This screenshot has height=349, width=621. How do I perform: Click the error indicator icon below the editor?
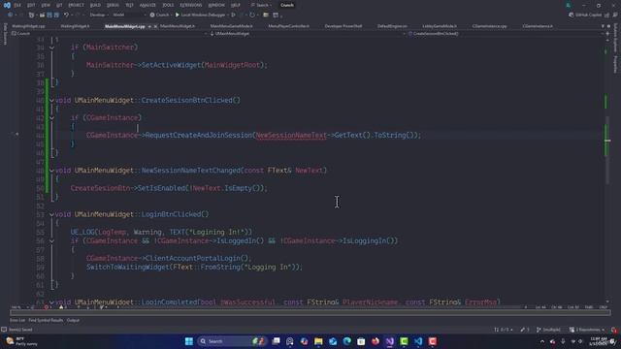(x=47, y=307)
